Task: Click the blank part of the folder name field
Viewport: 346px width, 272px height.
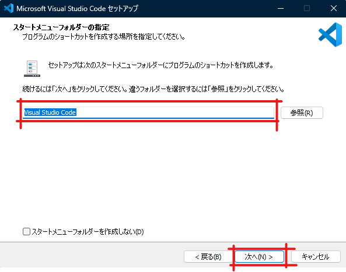Action: (174, 112)
